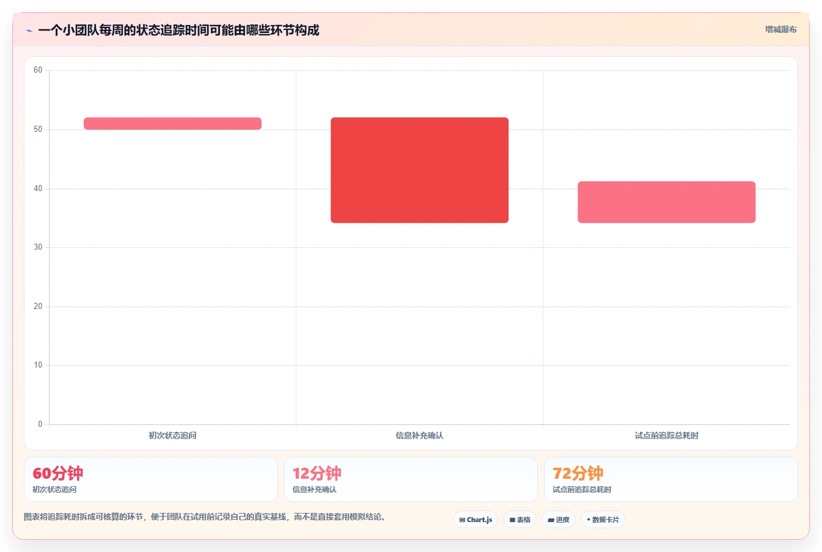Select the 初次状态追问 bar in chart
The width and height of the screenshot is (822, 552).
[x=172, y=123]
